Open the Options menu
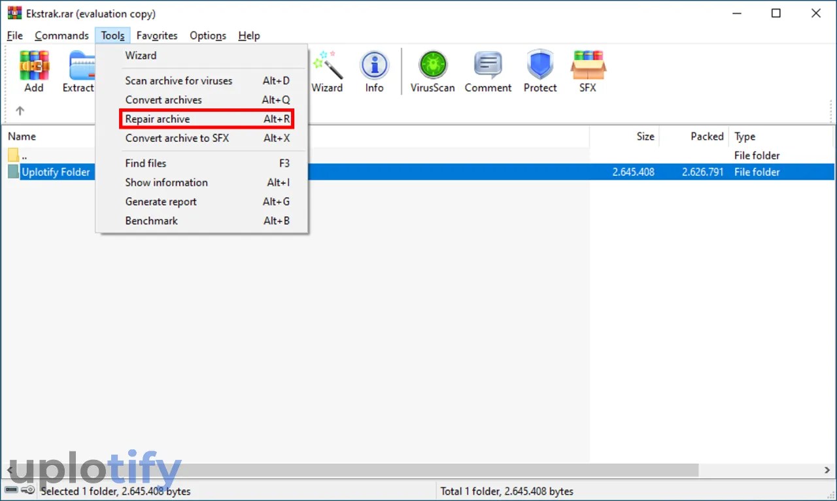The image size is (837, 501). [x=208, y=36]
